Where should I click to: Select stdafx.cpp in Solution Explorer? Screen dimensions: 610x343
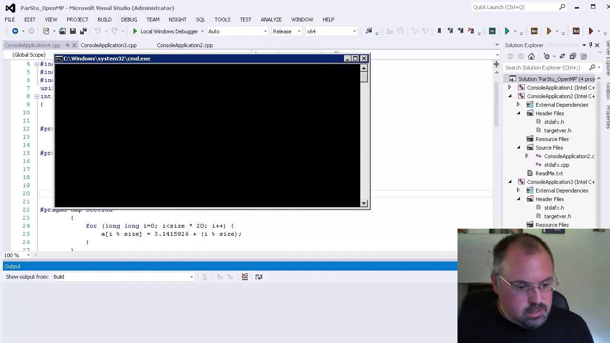pyautogui.click(x=557, y=165)
